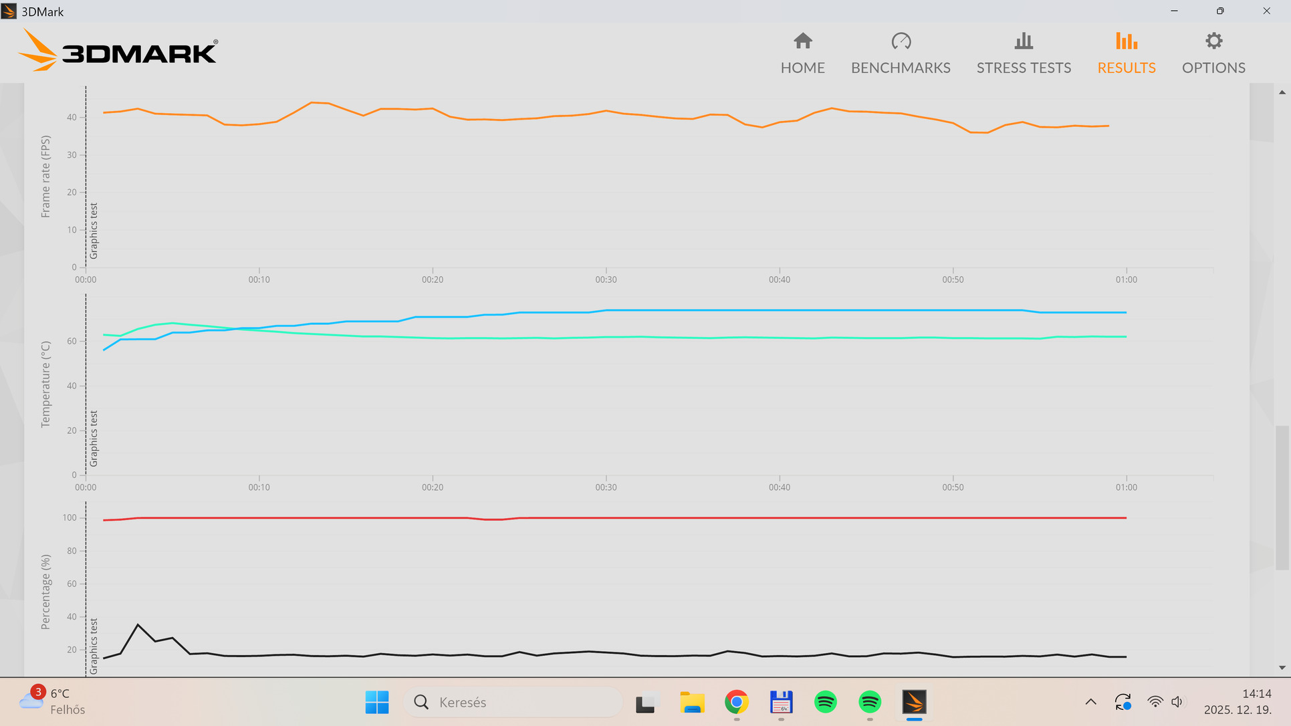Click the 3DMark taskbar icon
The width and height of the screenshot is (1291, 726).
914,702
